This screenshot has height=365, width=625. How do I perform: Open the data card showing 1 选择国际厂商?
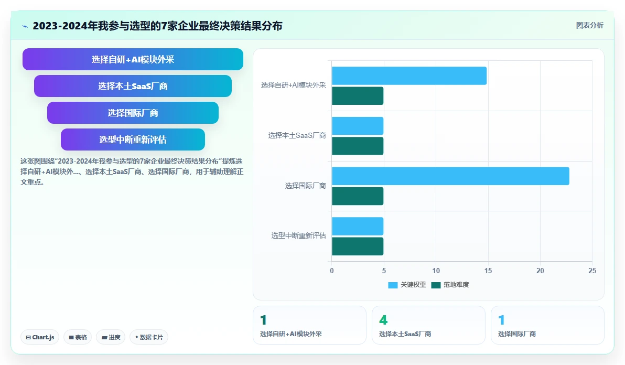pyautogui.click(x=547, y=325)
